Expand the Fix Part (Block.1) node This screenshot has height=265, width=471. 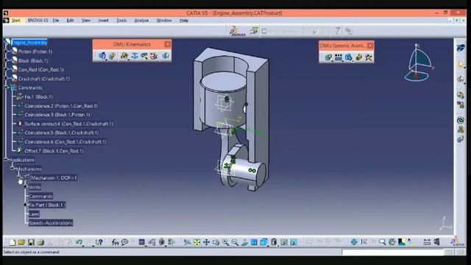25,205
